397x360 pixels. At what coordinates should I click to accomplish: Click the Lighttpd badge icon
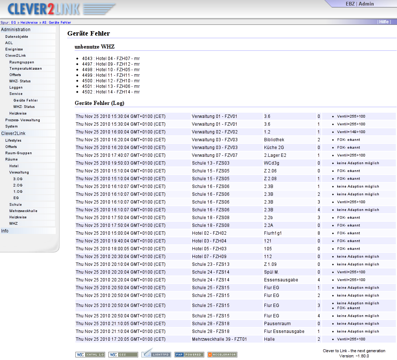156,353
